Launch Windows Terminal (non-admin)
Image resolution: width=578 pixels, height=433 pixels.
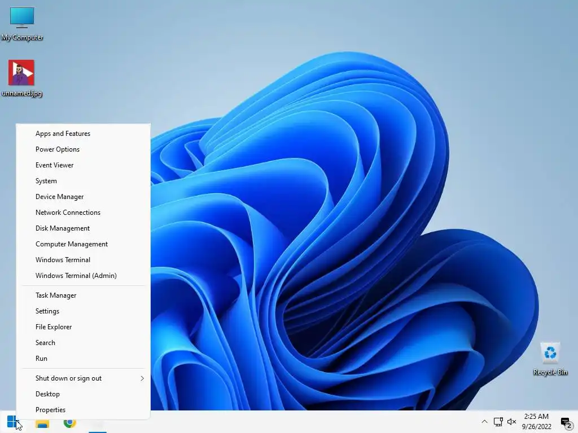84,260
